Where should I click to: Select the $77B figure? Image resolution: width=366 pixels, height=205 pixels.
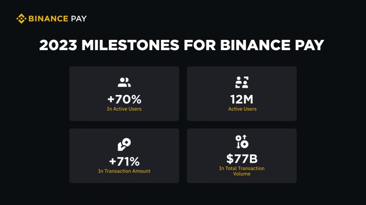click(242, 158)
